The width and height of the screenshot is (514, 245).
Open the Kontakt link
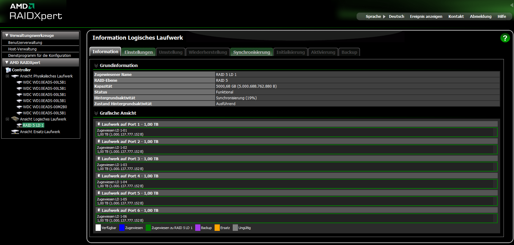[456, 17]
